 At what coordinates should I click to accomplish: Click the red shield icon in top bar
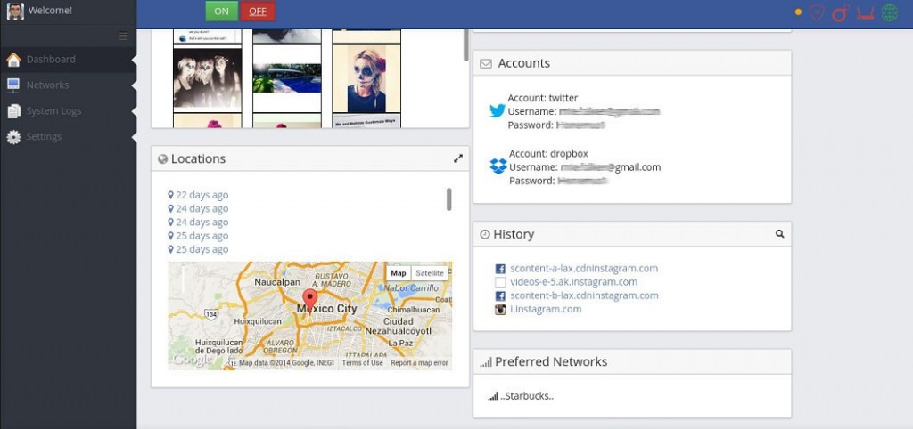pos(817,12)
